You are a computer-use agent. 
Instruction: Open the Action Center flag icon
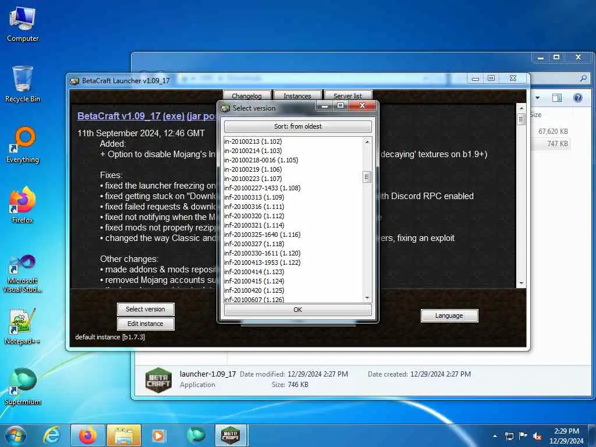(523, 436)
